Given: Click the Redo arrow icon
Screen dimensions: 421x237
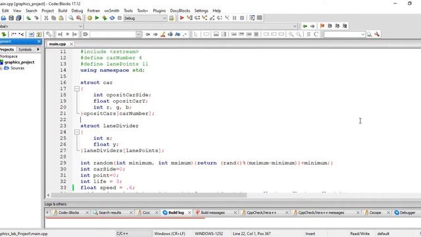Looking at the screenshot, I should (x=36, y=18).
